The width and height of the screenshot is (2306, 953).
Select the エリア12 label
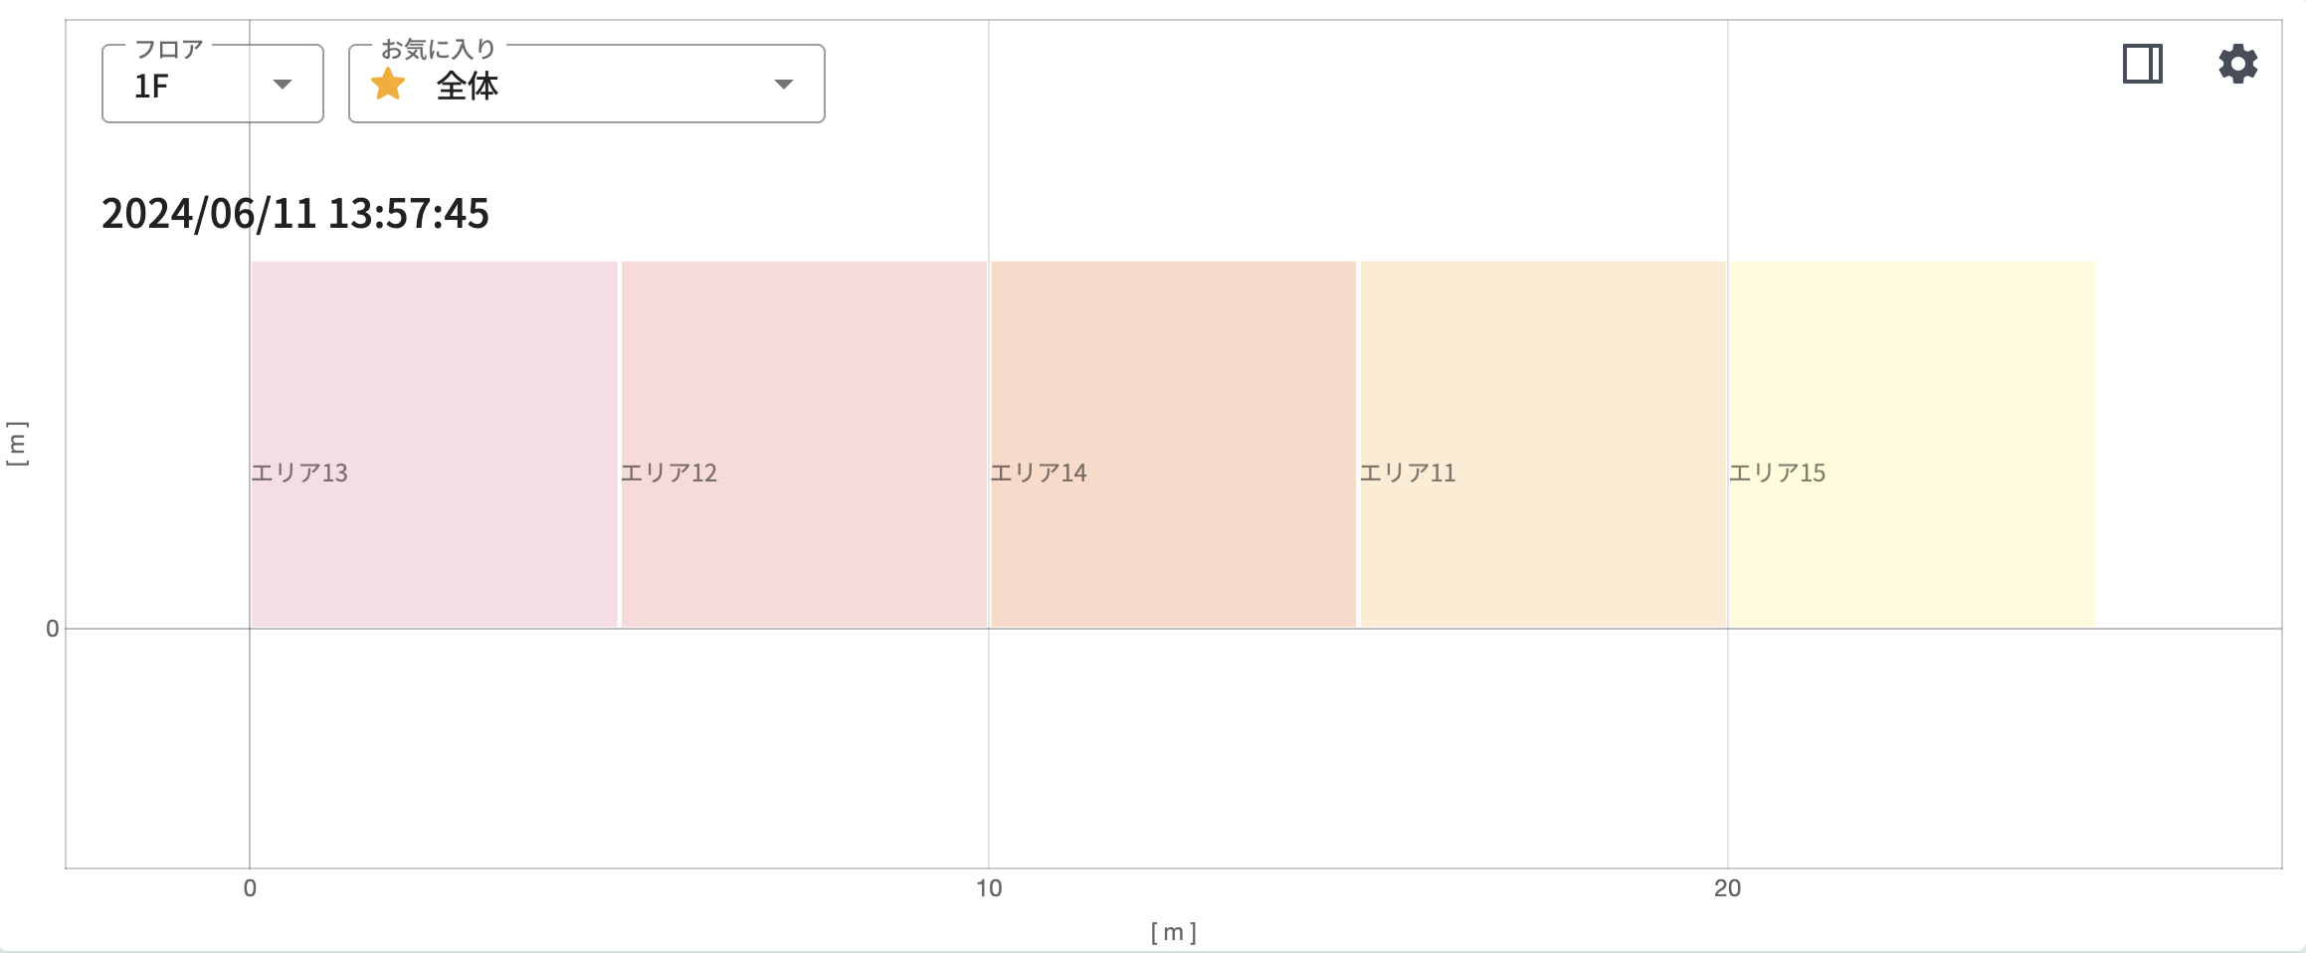point(669,473)
